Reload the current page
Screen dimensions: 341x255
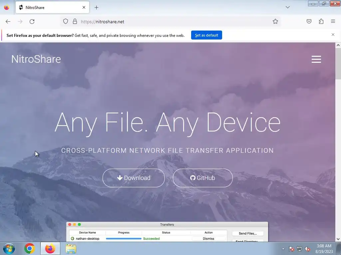(32, 22)
